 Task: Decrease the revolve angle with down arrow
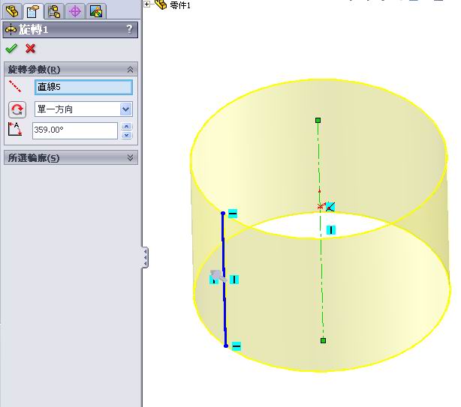click(126, 135)
